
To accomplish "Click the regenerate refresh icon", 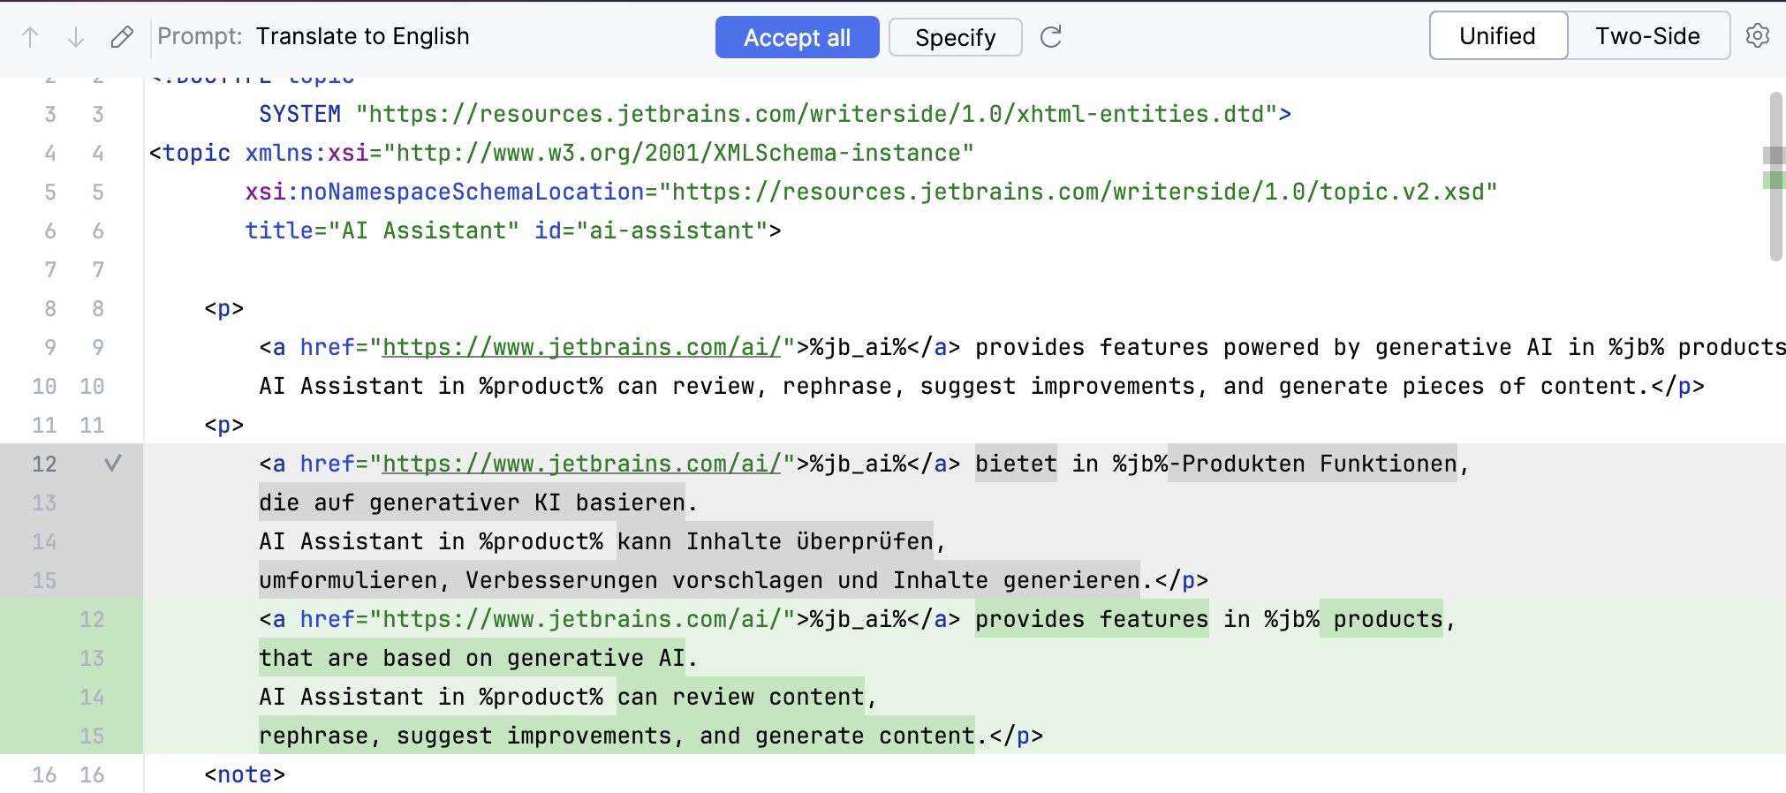I will [x=1050, y=37].
